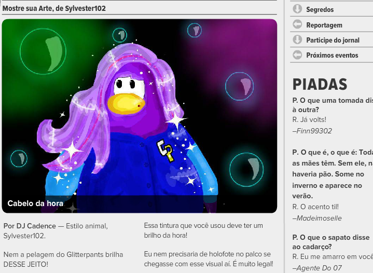Screen dimensions: 373x273
Task: Click the riddle text Some no inverno
Action: click(x=327, y=180)
